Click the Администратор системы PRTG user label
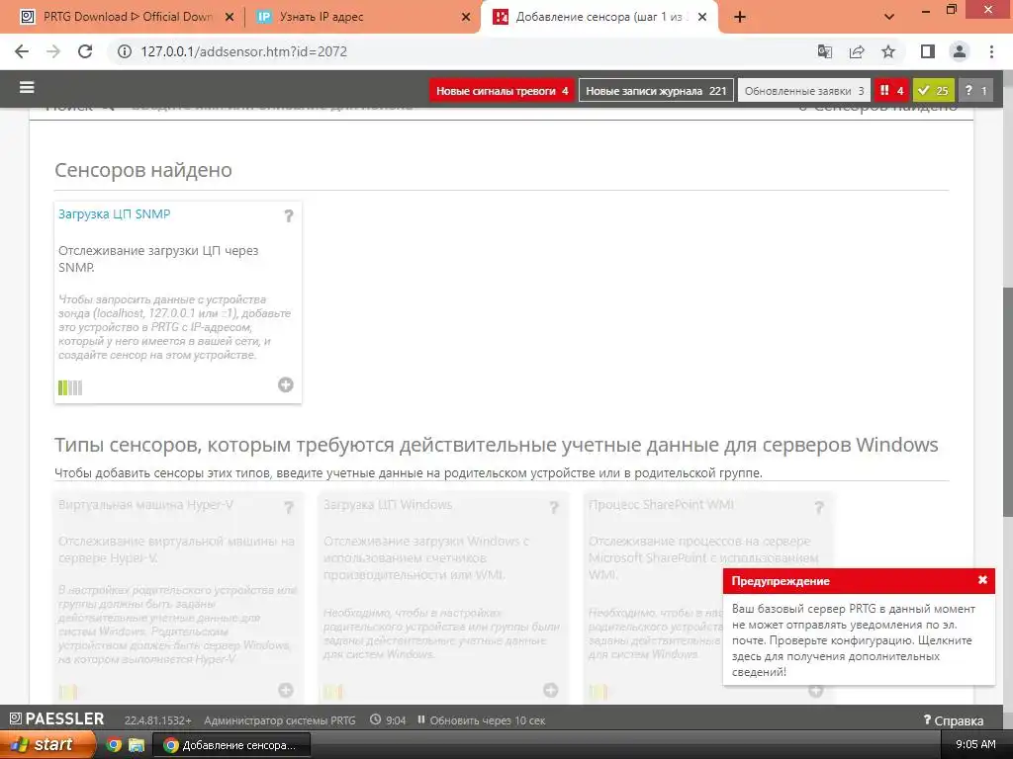The height and width of the screenshot is (759, 1013). tap(280, 720)
